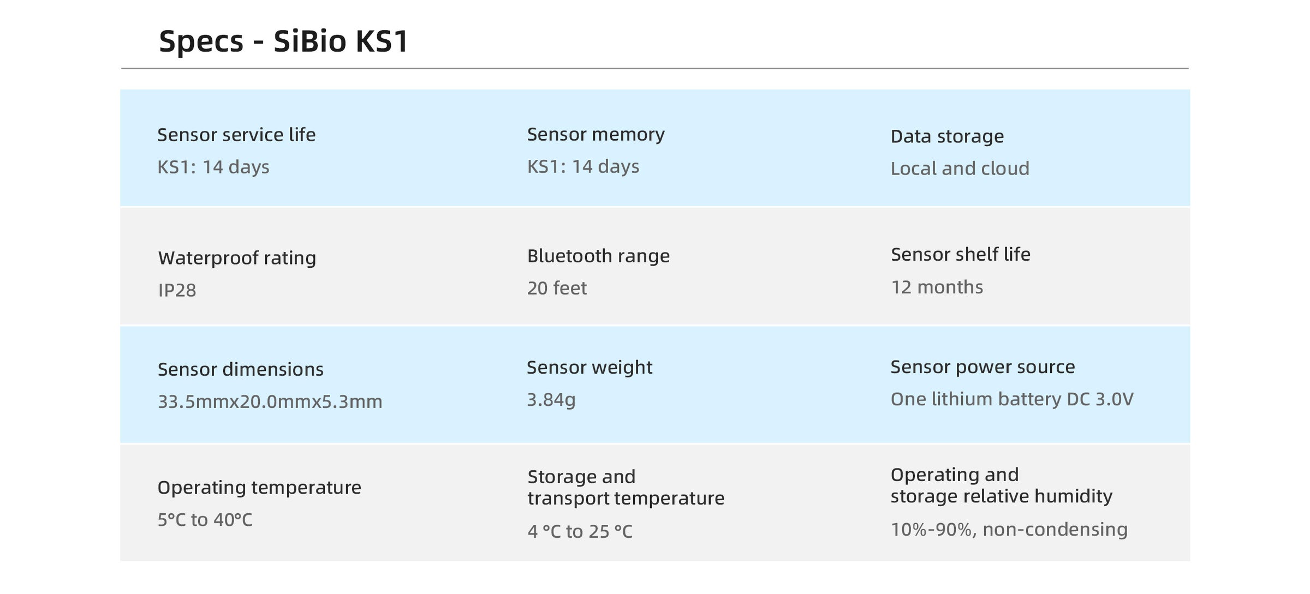Click the 33.5mmx20.0mmx5.3mm dimensions value
This screenshot has height=594, width=1310.
[x=270, y=402]
